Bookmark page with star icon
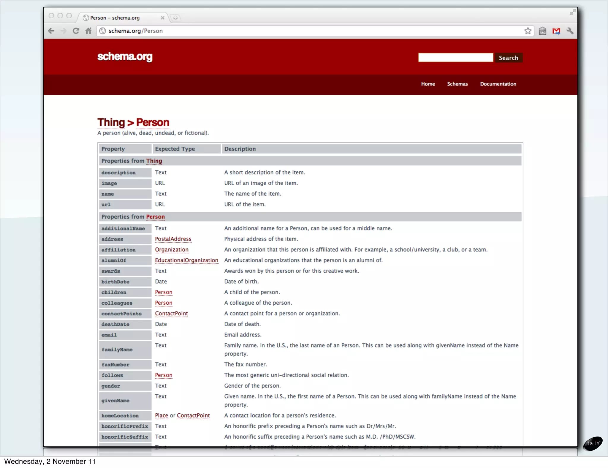Screen dimensions: 608x468 pyautogui.click(x=528, y=31)
